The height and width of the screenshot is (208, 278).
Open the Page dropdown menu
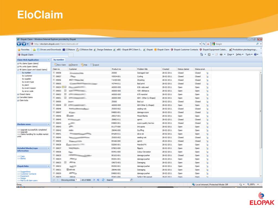230,54
